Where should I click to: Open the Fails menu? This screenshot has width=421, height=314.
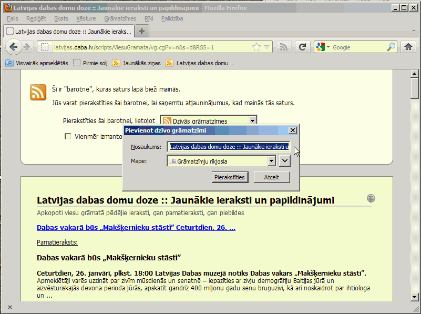point(12,18)
